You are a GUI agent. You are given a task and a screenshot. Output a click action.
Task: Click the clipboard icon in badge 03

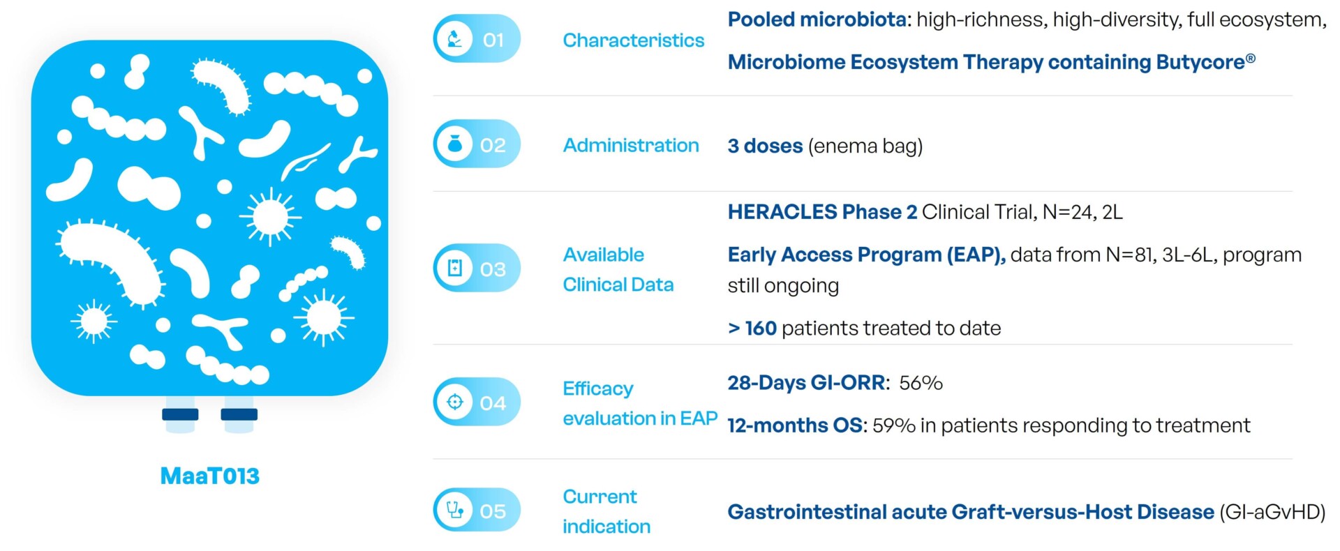[x=455, y=269]
